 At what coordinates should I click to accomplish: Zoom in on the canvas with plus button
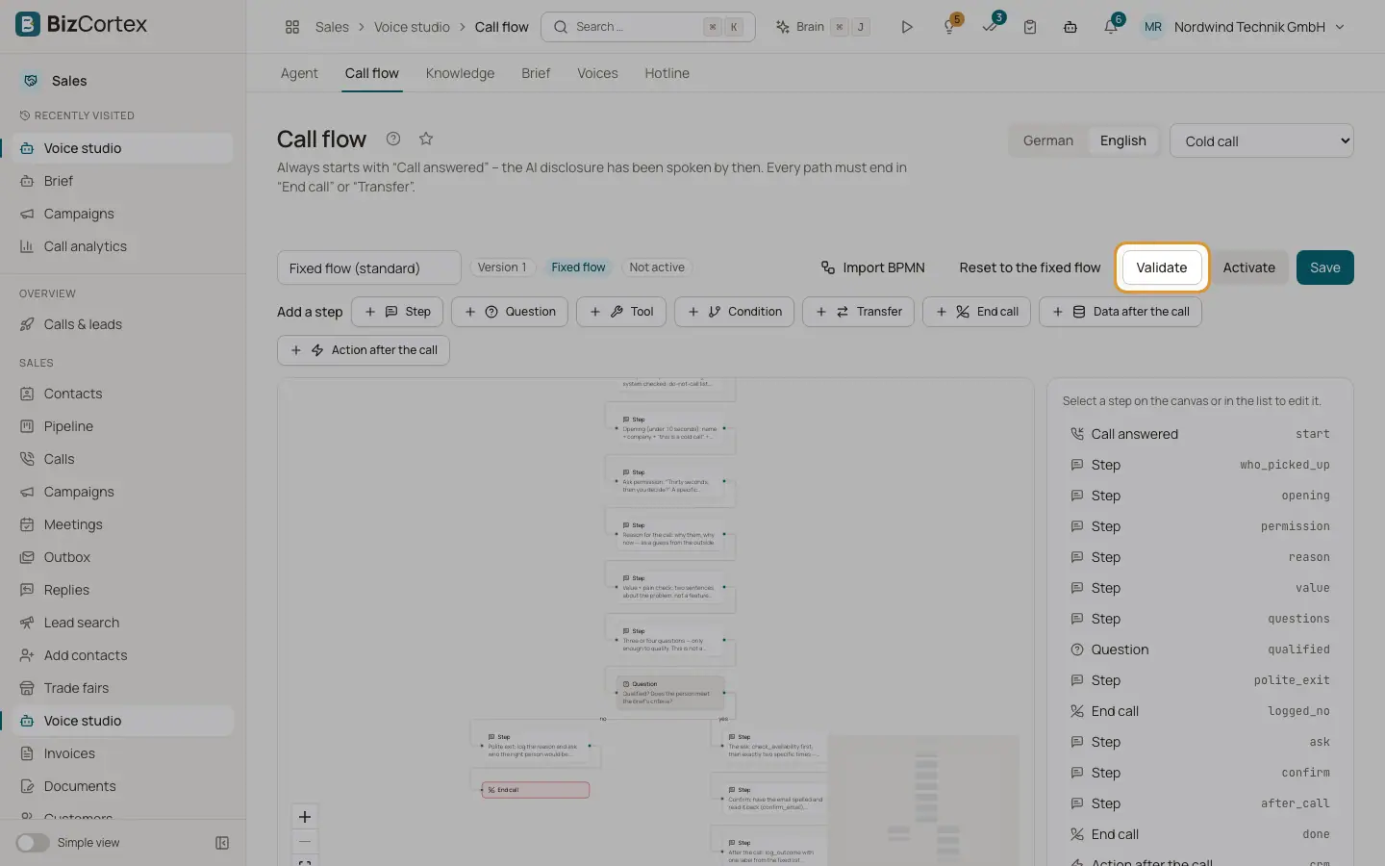pos(305,817)
